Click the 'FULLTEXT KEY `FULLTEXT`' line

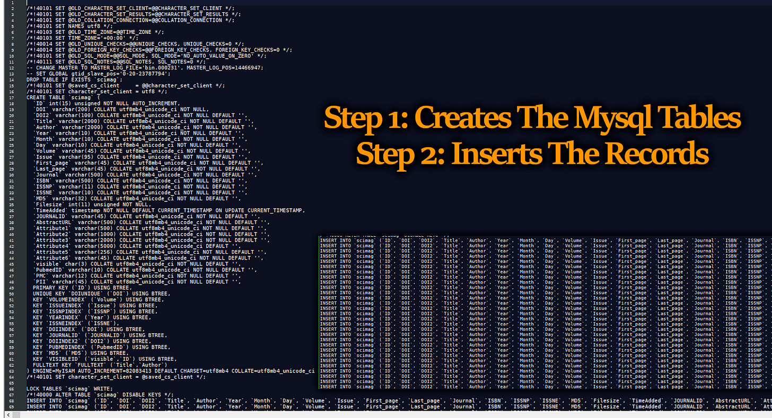pos(100,365)
